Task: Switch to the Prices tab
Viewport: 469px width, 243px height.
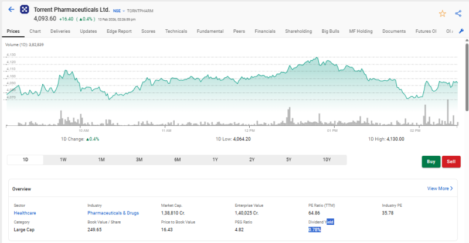Action: tap(13, 31)
